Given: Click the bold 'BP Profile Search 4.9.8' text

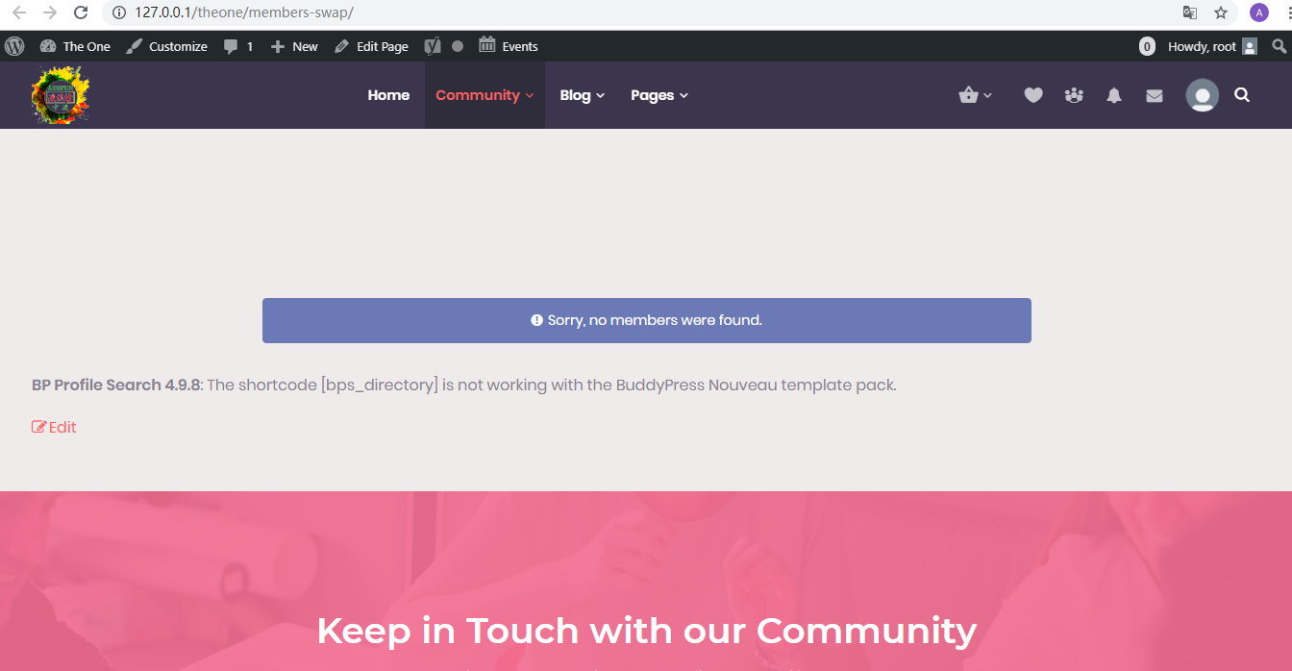Looking at the screenshot, I should coord(115,385).
